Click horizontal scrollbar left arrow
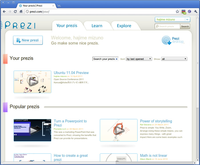Image resolution: width=200 pixels, height=165 pixels. 2,163
